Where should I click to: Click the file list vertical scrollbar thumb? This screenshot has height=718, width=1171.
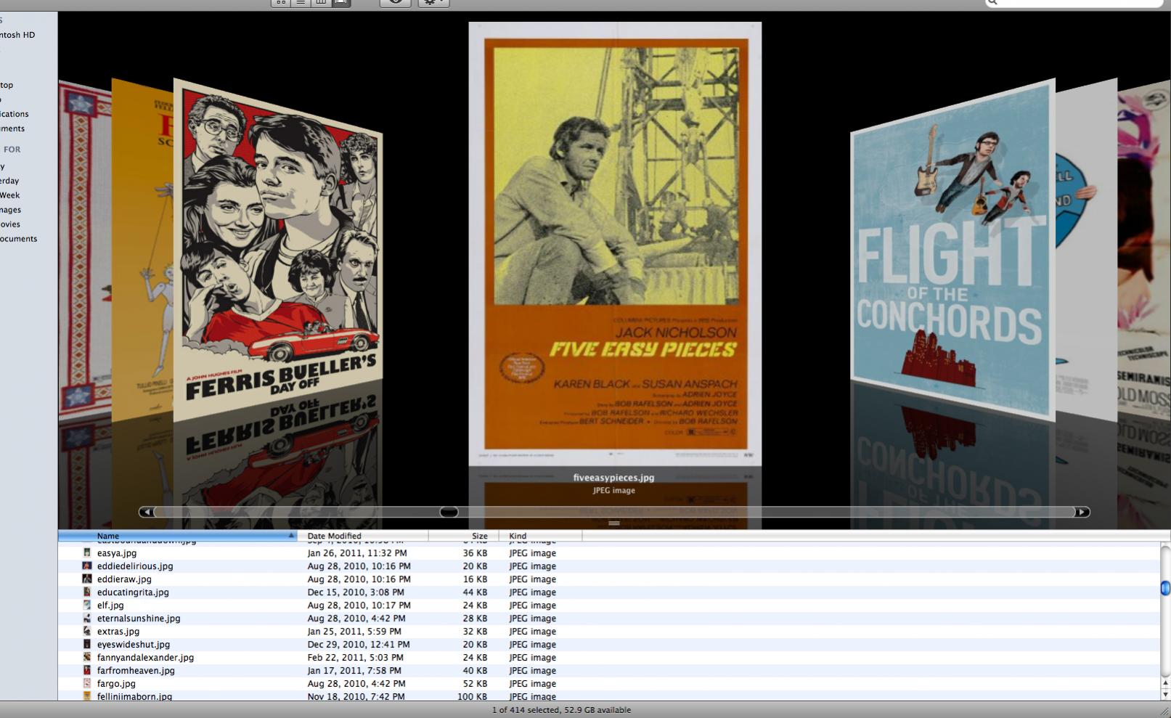pyautogui.click(x=1165, y=588)
